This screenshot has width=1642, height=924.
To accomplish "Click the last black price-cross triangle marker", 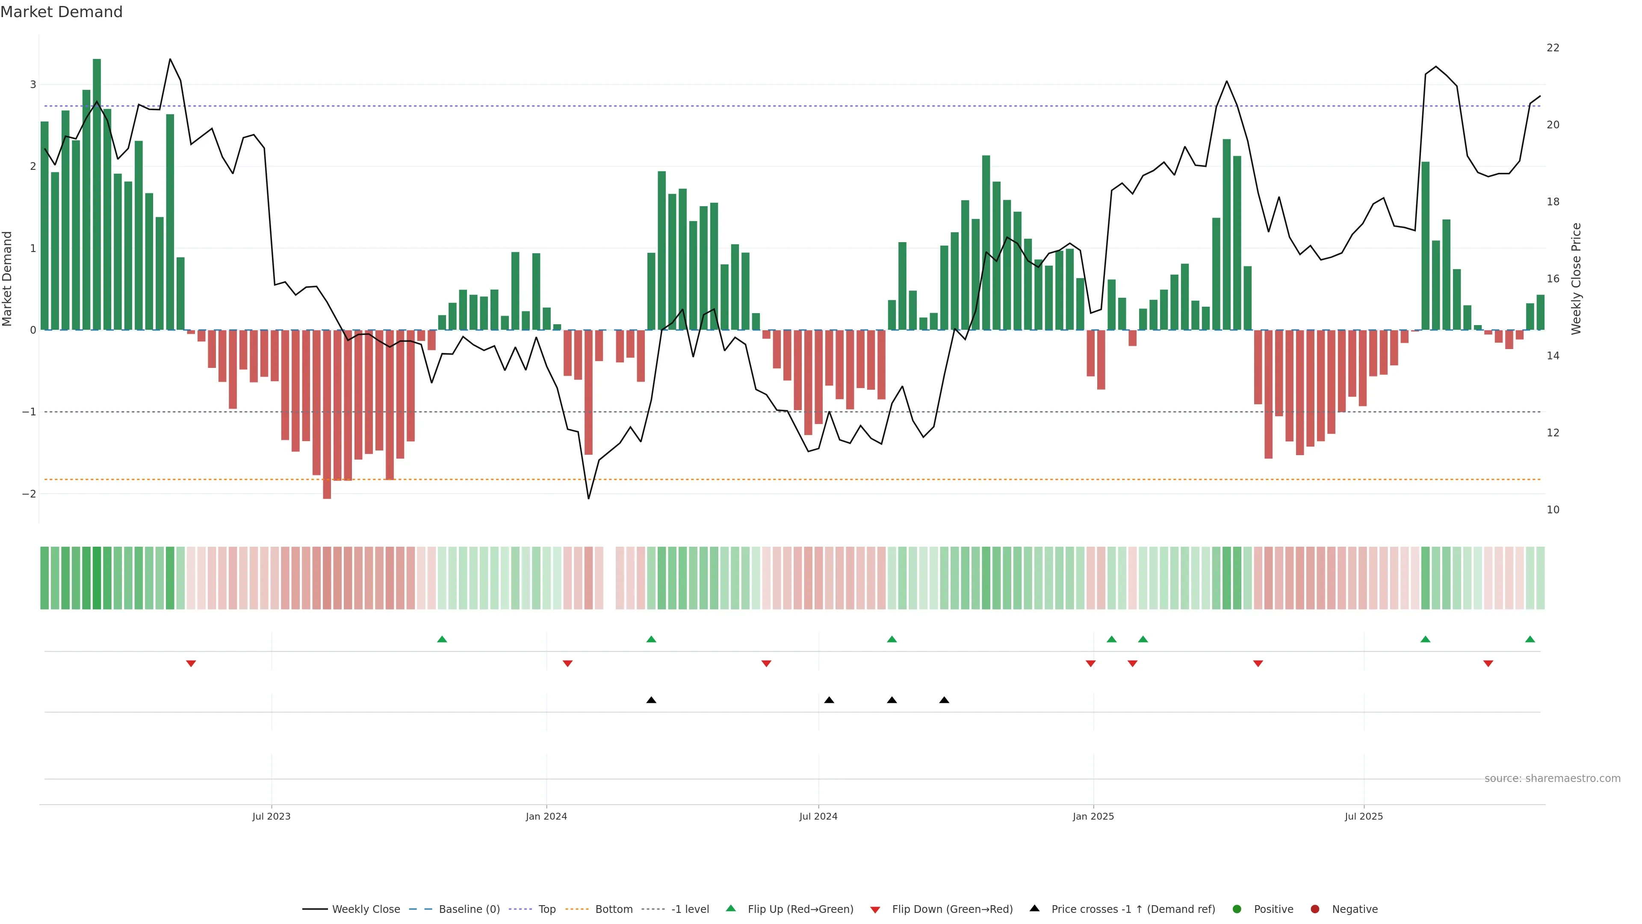I will tap(944, 700).
